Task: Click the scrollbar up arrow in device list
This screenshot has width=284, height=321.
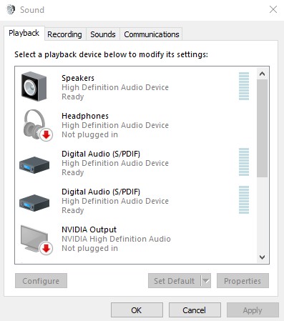Action: click(x=262, y=74)
